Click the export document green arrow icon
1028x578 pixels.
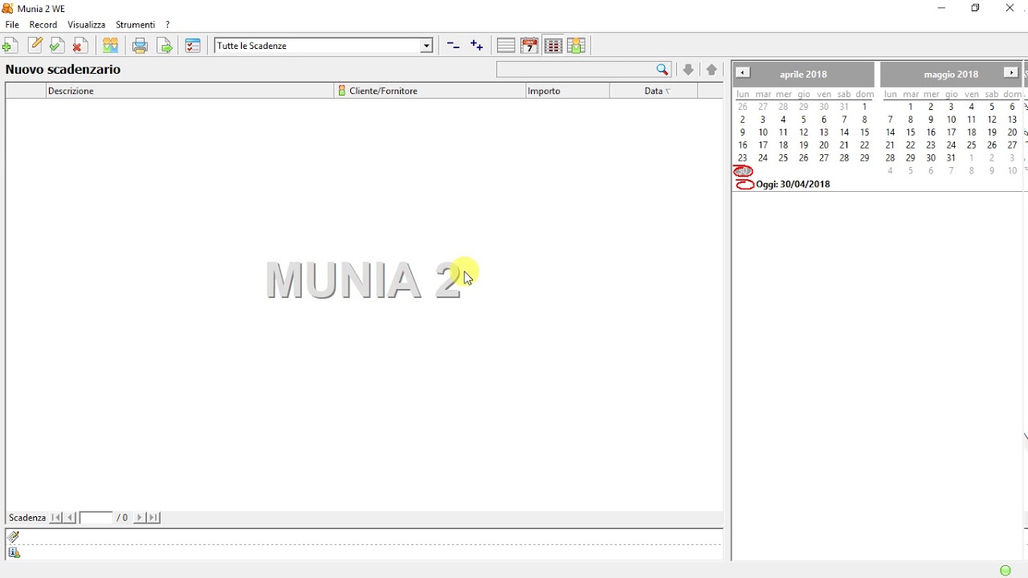165,46
